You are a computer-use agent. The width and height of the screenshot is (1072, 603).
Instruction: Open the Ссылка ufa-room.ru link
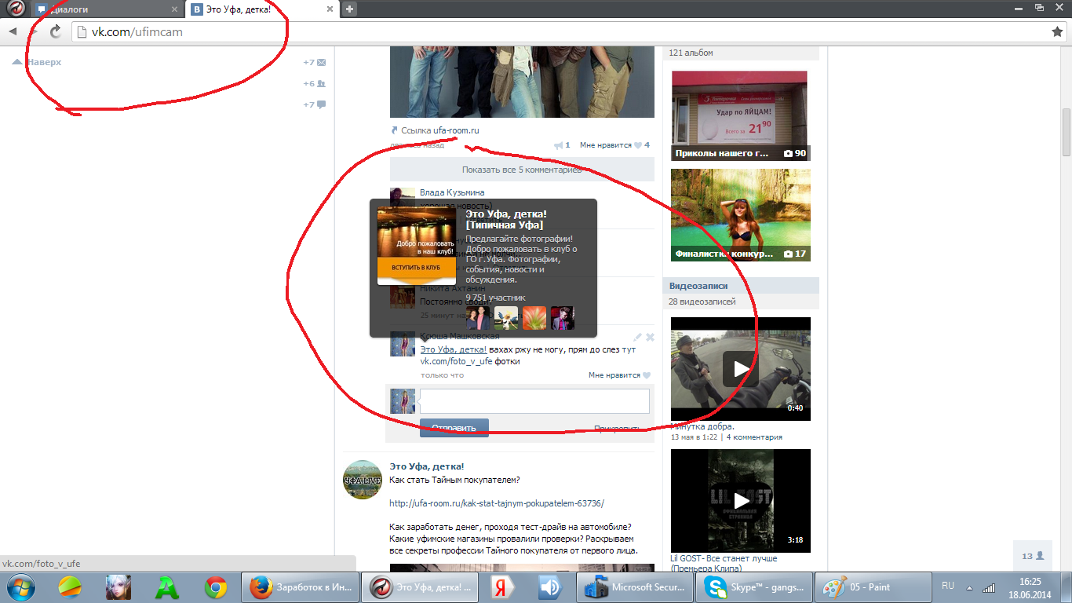pyautogui.click(x=435, y=130)
